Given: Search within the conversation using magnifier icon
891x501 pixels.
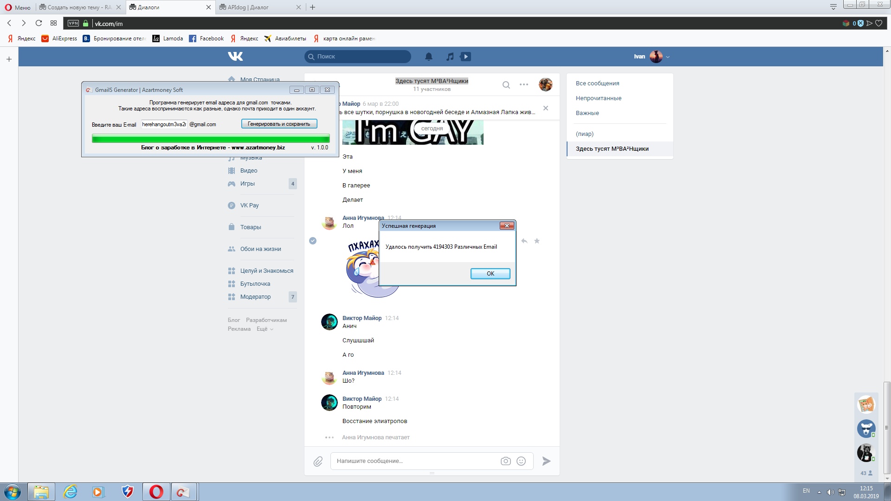Looking at the screenshot, I should [x=506, y=84].
